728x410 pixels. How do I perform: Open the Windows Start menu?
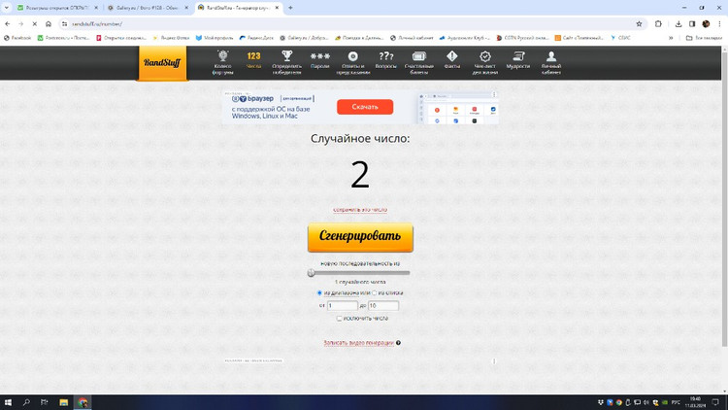tap(8, 402)
